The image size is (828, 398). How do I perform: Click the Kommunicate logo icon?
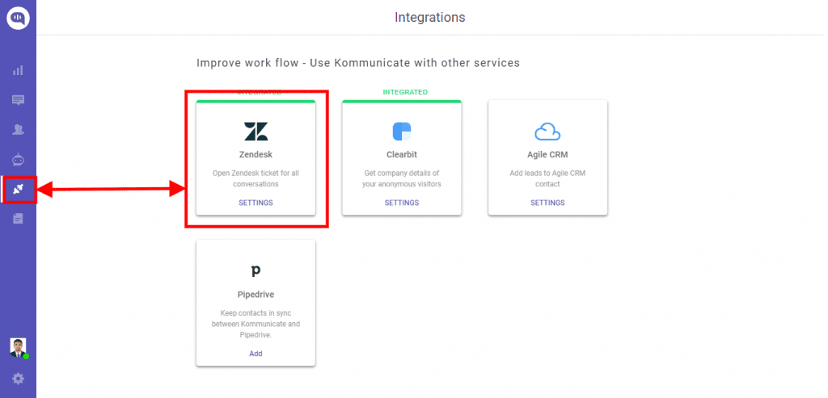point(19,19)
